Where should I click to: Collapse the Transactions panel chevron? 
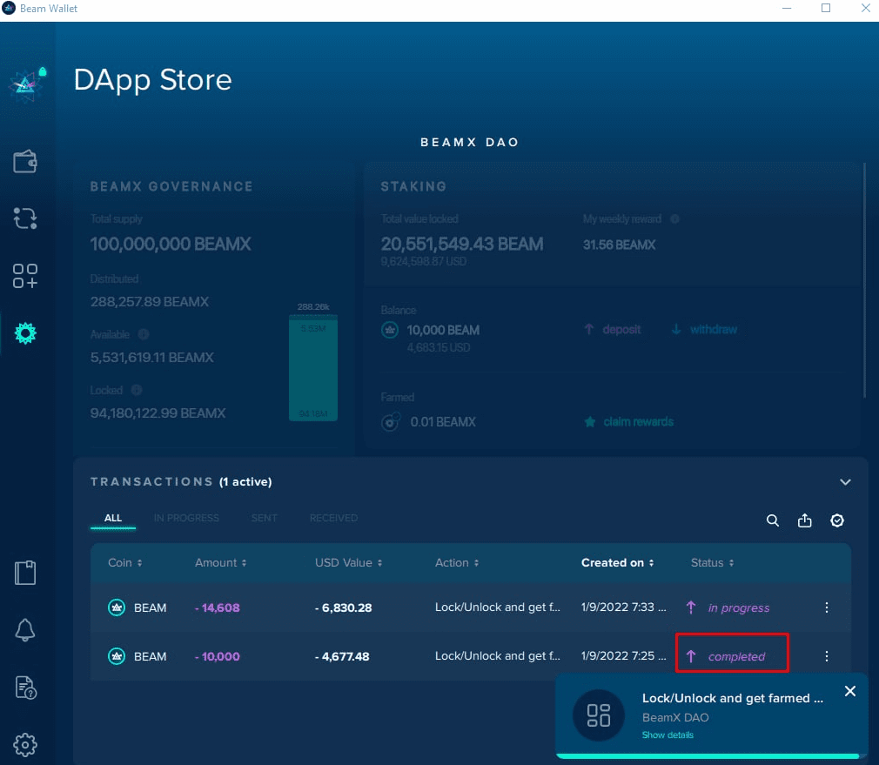tap(844, 482)
